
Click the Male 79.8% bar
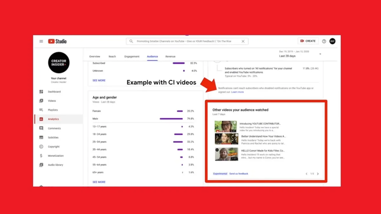pyautogui.click(x=171, y=119)
